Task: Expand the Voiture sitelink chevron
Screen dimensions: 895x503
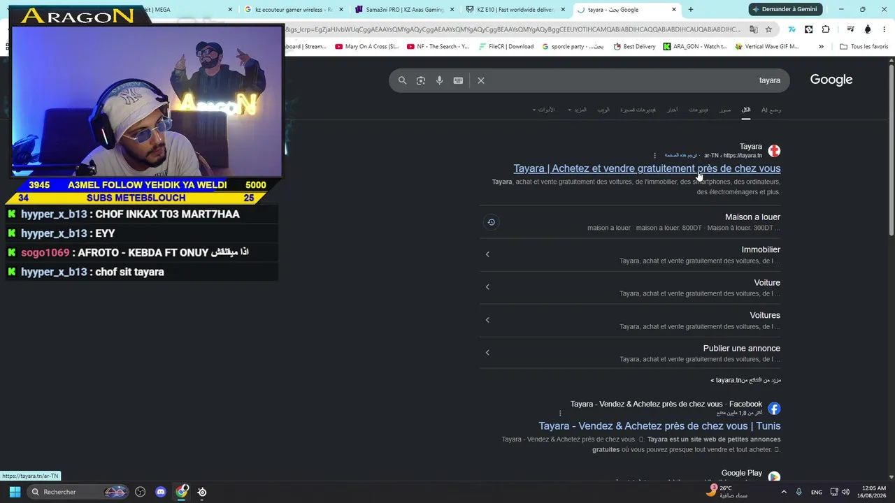Action: tap(487, 287)
